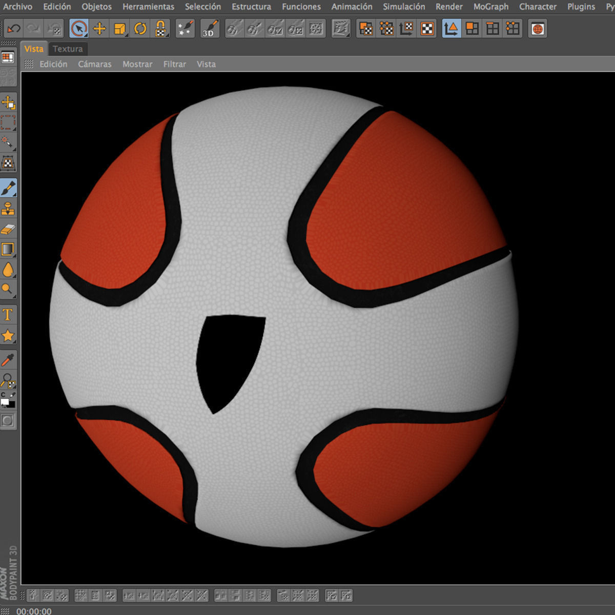The image size is (615, 615).
Task: Expand the viewport Filtrar menu
Action: (x=174, y=64)
